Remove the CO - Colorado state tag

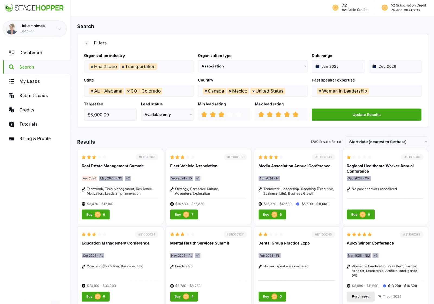[x=128, y=91]
